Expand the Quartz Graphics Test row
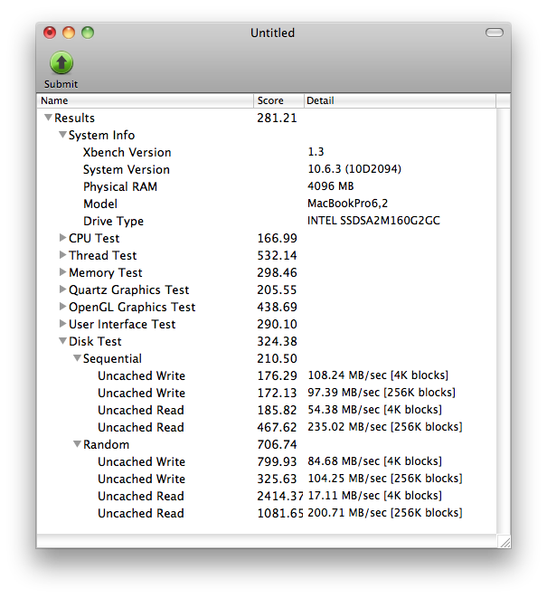The image size is (547, 598). pos(63,290)
